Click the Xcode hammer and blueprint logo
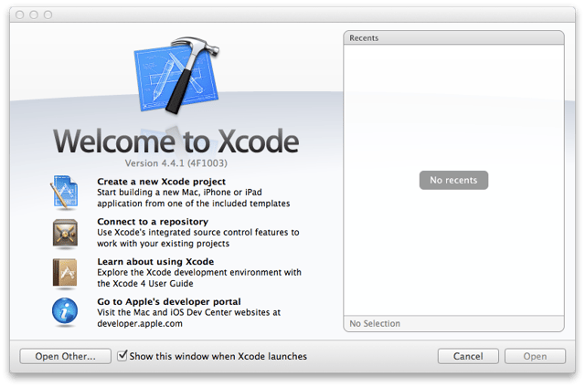The width and height of the screenshot is (585, 387). tap(176, 75)
